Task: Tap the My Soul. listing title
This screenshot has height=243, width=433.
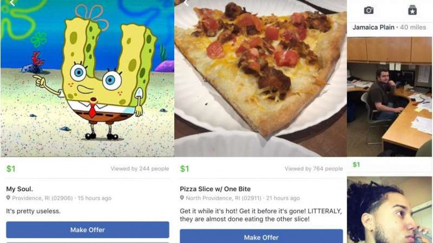Action: pyautogui.click(x=20, y=189)
